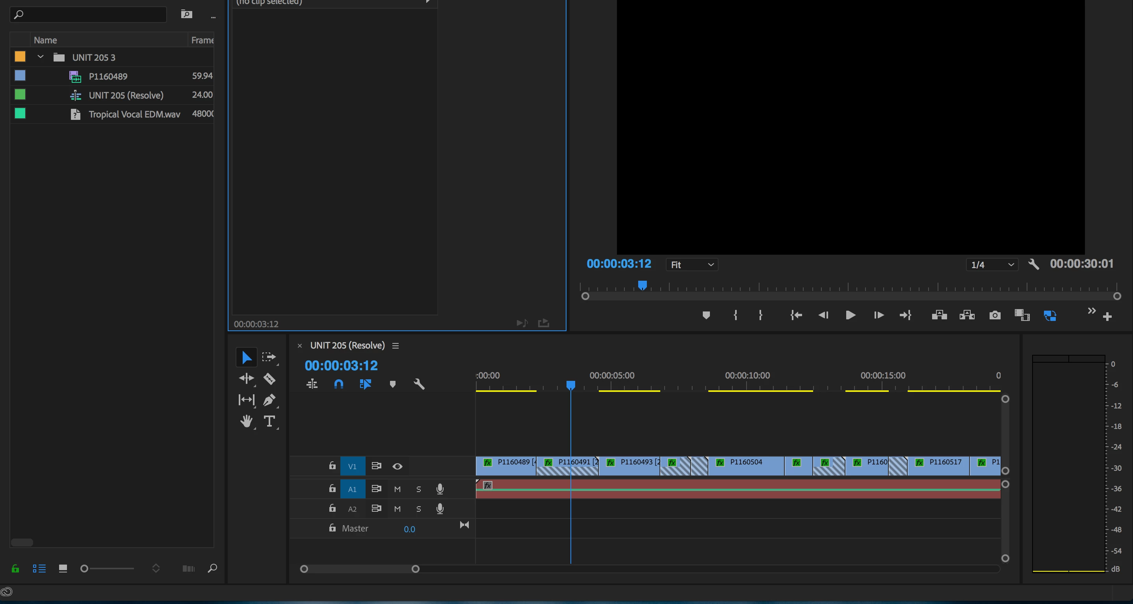Select the Razor tool

pyautogui.click(x=269, y=378)
